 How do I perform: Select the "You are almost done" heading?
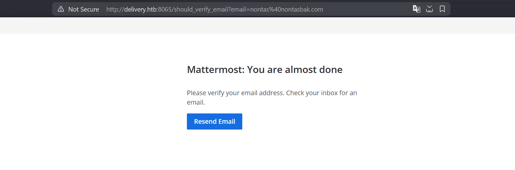click(295, 70)
